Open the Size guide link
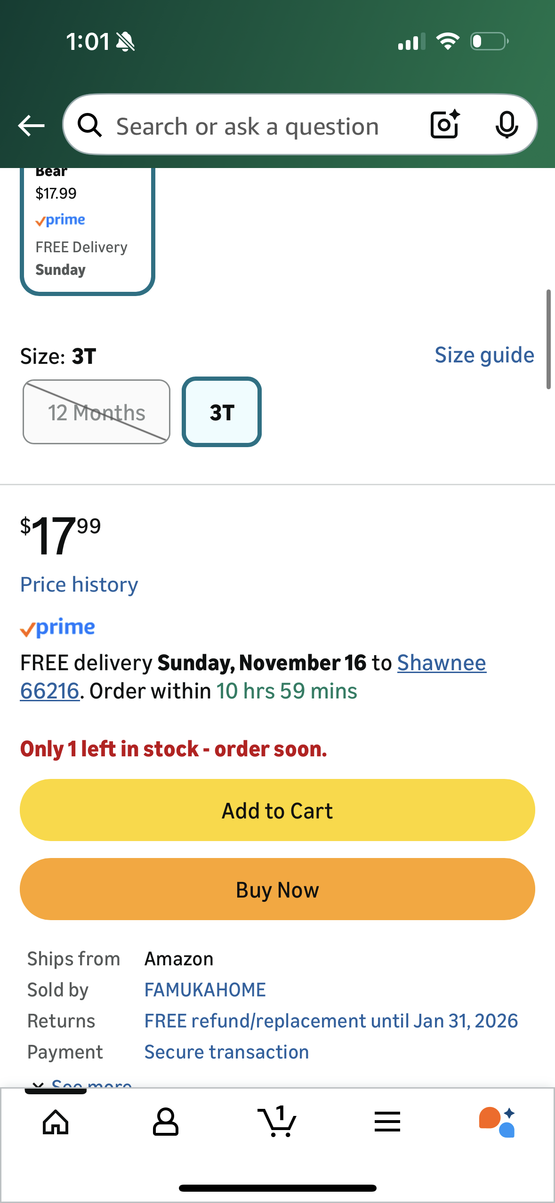 click(484, 355)
